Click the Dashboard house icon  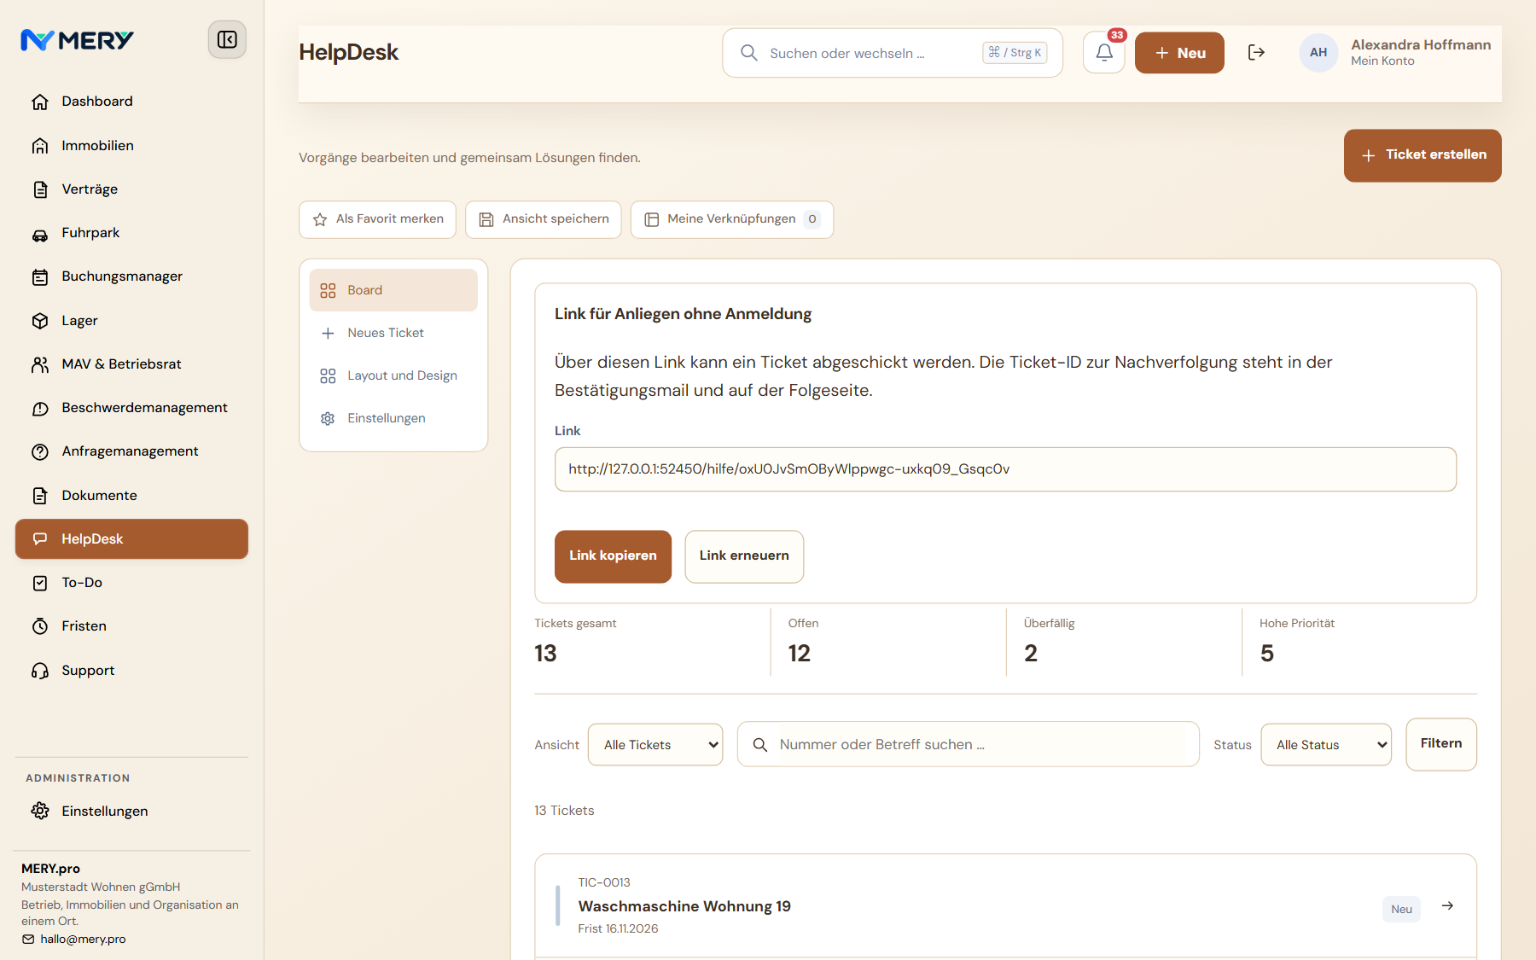[40, 102]
